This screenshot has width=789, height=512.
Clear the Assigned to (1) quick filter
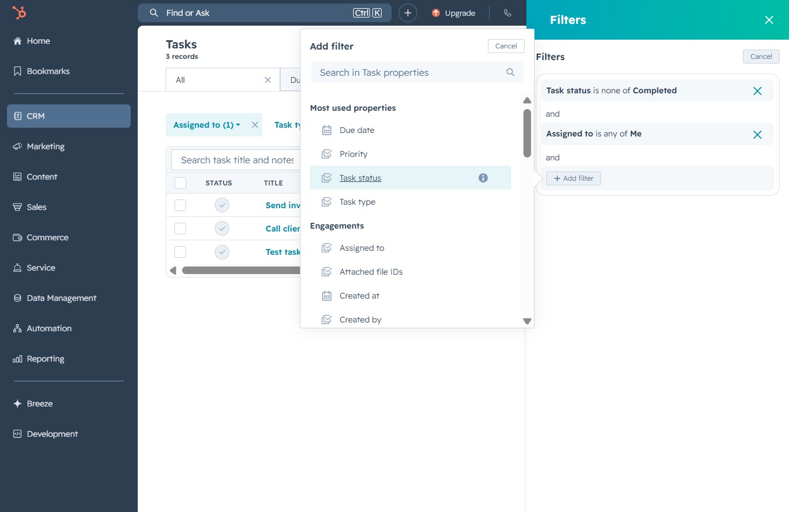254,125
